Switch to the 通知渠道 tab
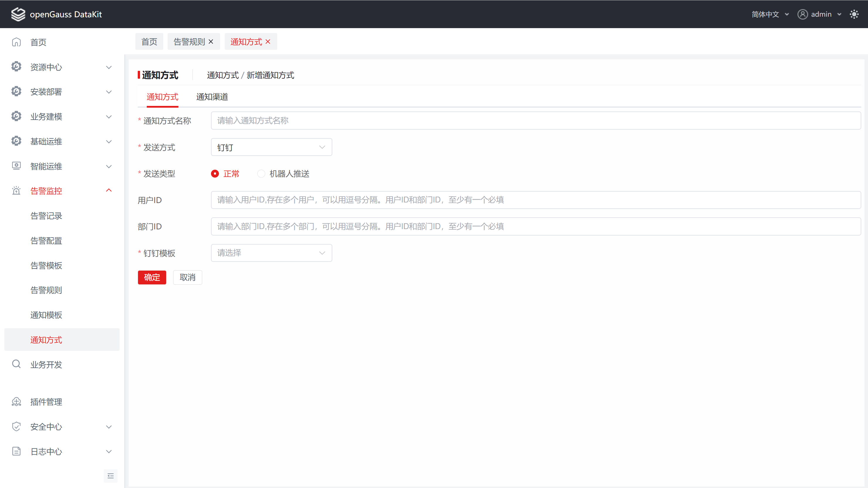This screenshot has width=868, height=488. [212, 97]
